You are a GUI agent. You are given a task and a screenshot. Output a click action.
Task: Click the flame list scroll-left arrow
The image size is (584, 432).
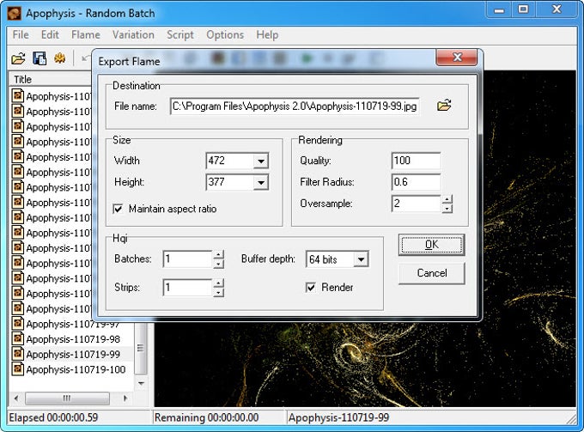(16, 399)
